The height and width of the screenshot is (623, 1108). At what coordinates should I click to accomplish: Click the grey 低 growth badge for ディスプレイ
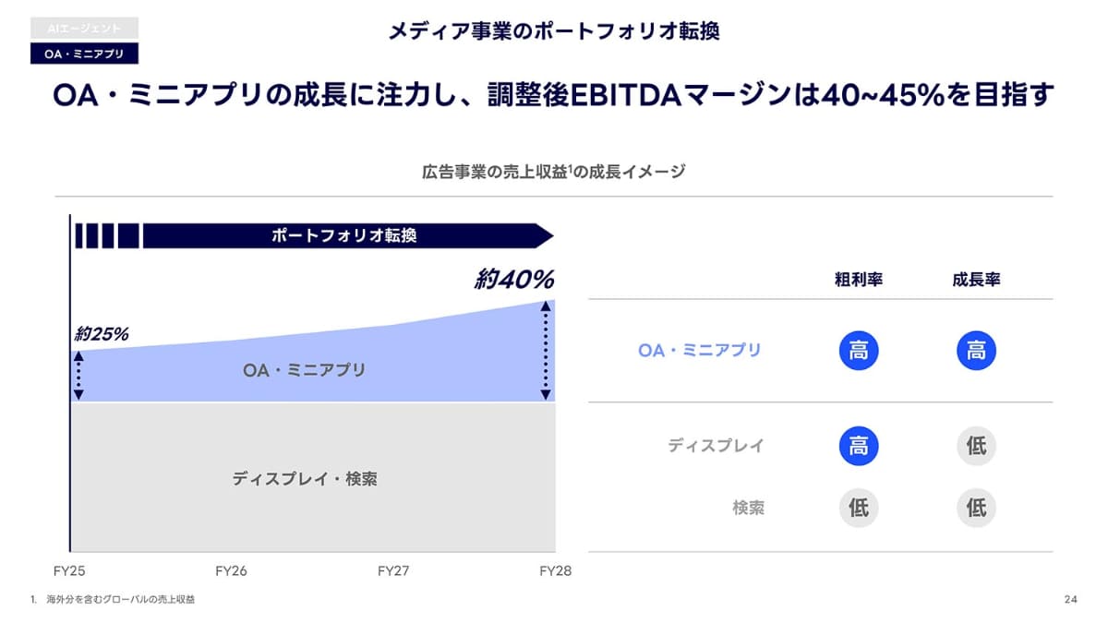976,446
